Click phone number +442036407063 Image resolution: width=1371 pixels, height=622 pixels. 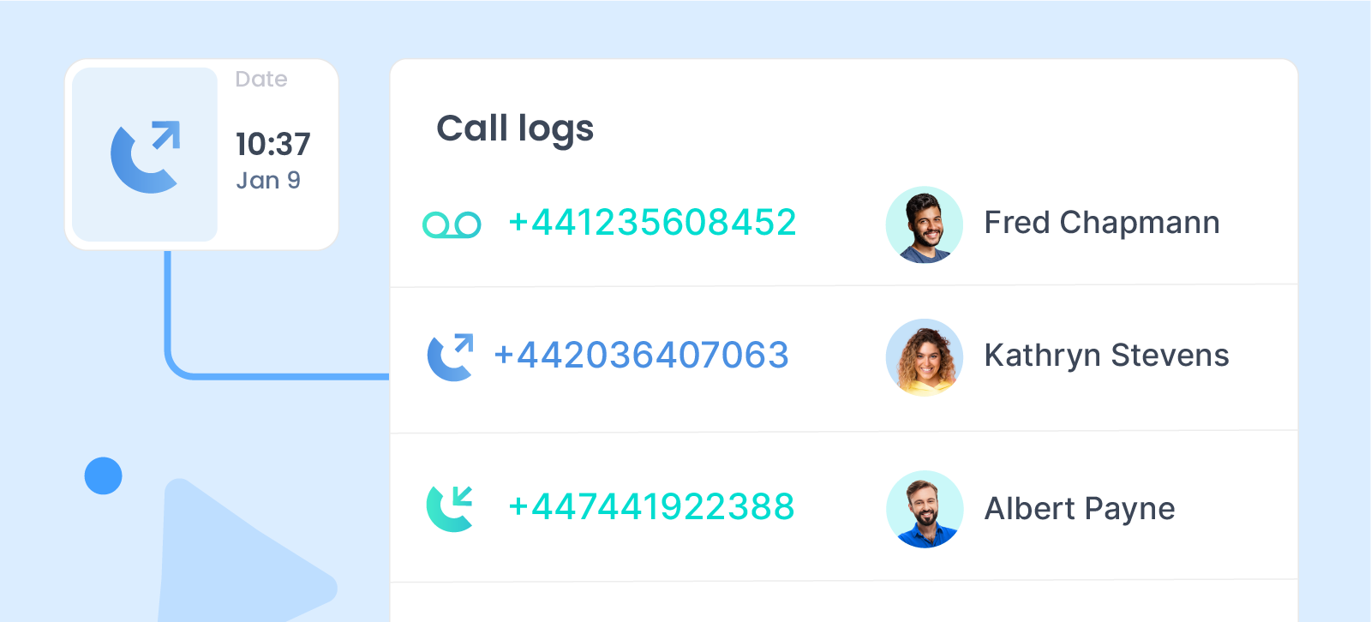point(641,356)
